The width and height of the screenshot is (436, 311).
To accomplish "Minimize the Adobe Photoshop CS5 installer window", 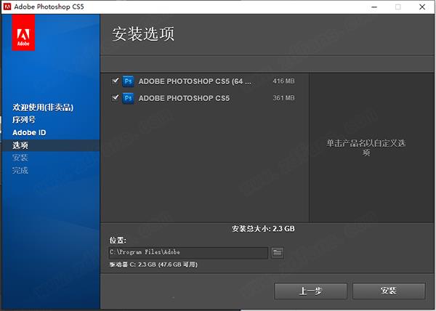I will tap(374, 7).
